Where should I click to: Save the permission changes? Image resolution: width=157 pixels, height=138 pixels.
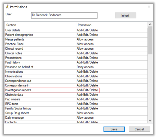tap(114, 129)
